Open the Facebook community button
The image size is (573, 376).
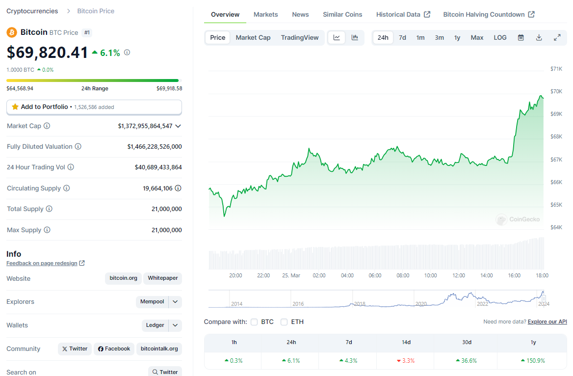(114, 349)
